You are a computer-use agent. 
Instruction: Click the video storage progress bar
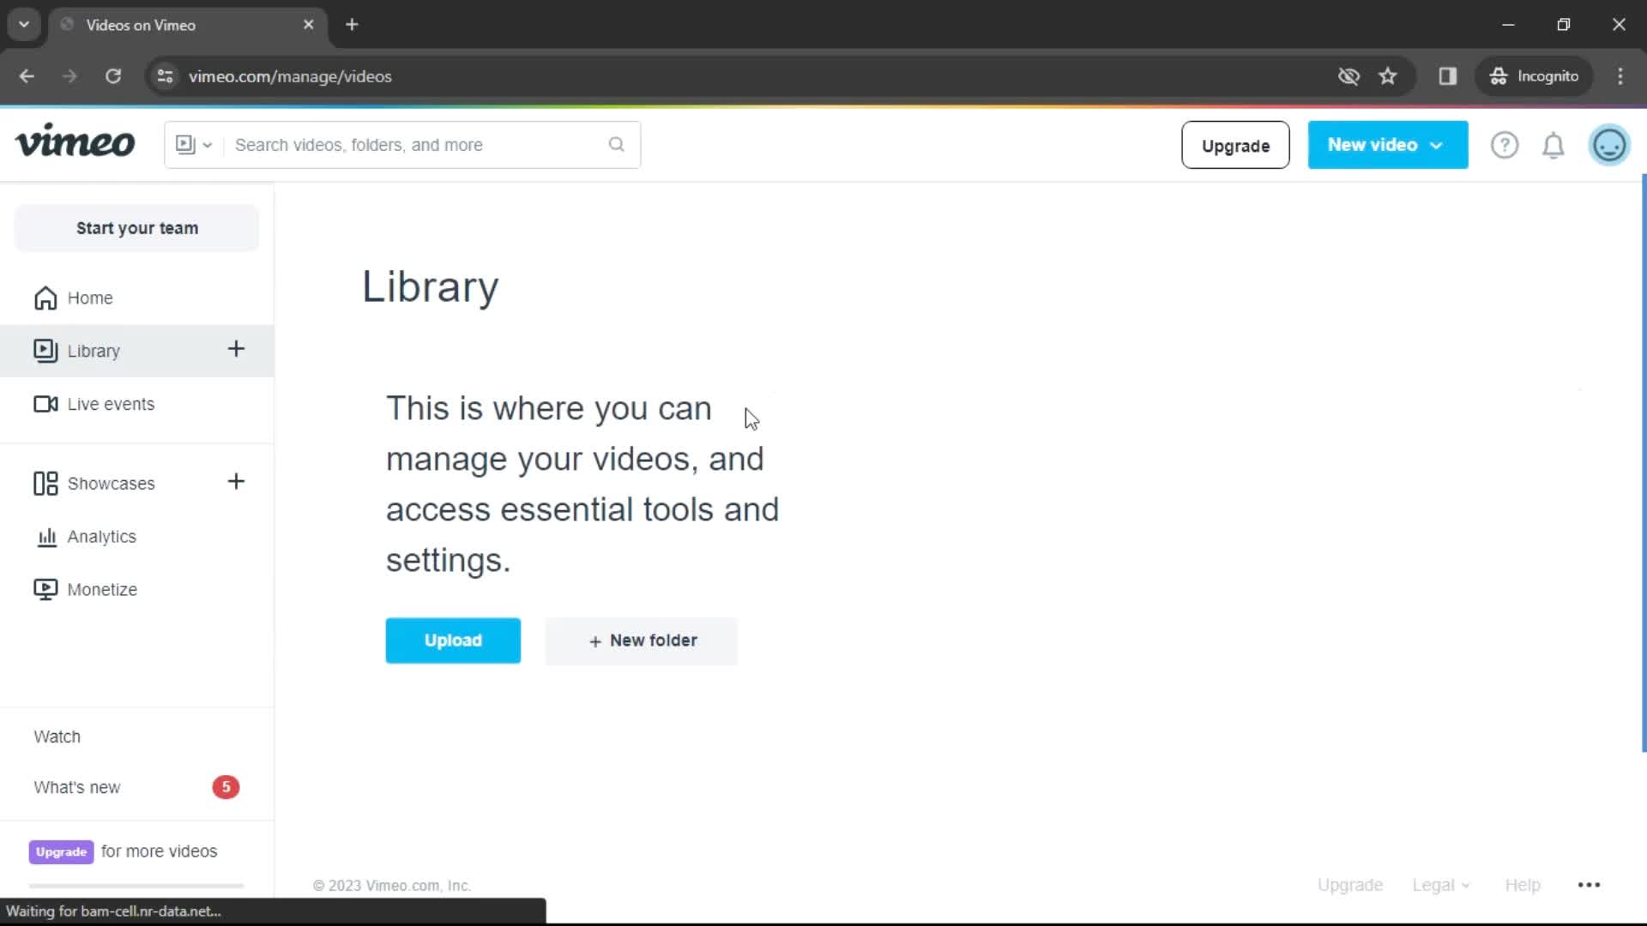tap(136, 886)
